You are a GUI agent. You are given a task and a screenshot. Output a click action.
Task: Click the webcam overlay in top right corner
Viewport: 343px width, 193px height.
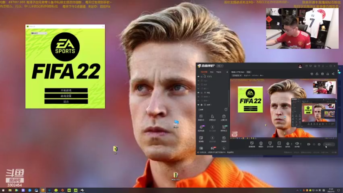(x=302, y=28)
